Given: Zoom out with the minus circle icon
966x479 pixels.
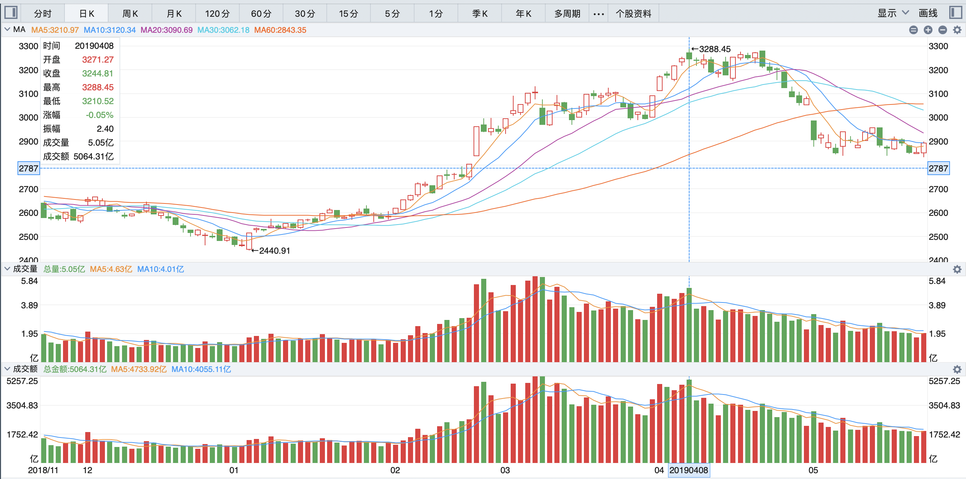Looking at the screenshot, I should coord(943,30).
